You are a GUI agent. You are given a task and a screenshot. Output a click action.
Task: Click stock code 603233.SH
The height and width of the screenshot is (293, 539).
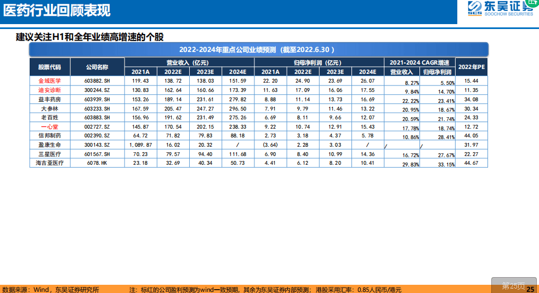point(97,108)
